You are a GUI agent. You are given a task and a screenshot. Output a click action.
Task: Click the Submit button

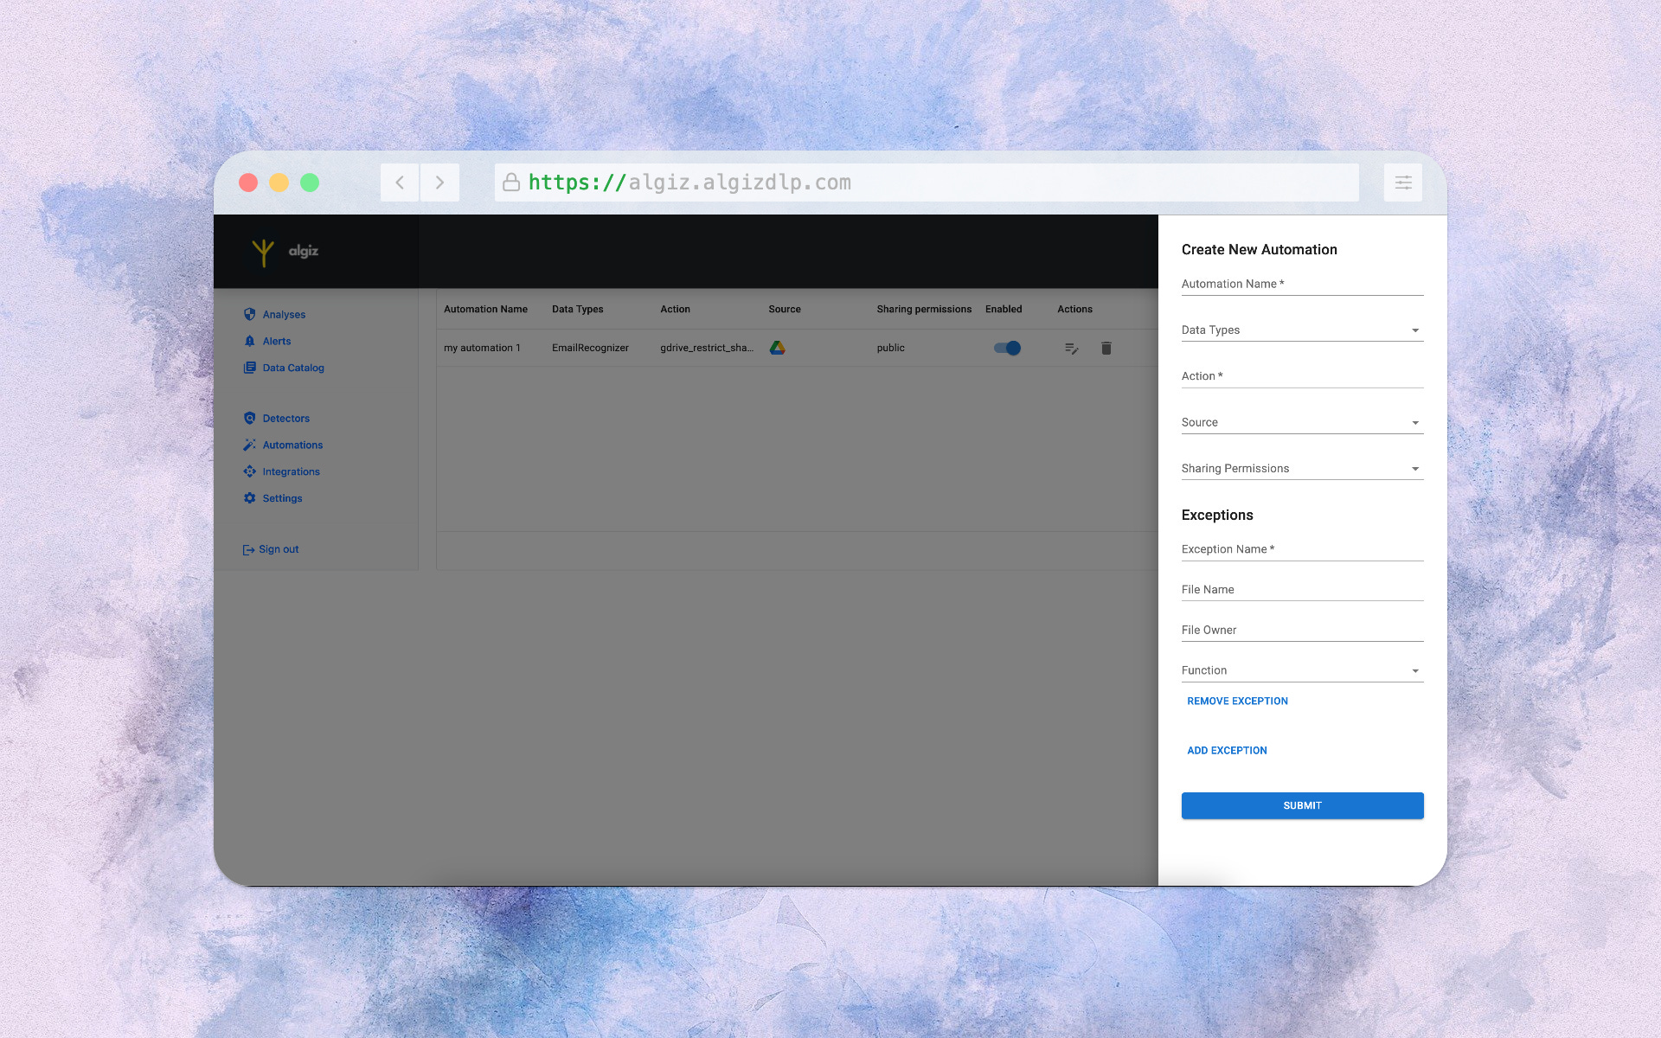(x=1302, y=805)
